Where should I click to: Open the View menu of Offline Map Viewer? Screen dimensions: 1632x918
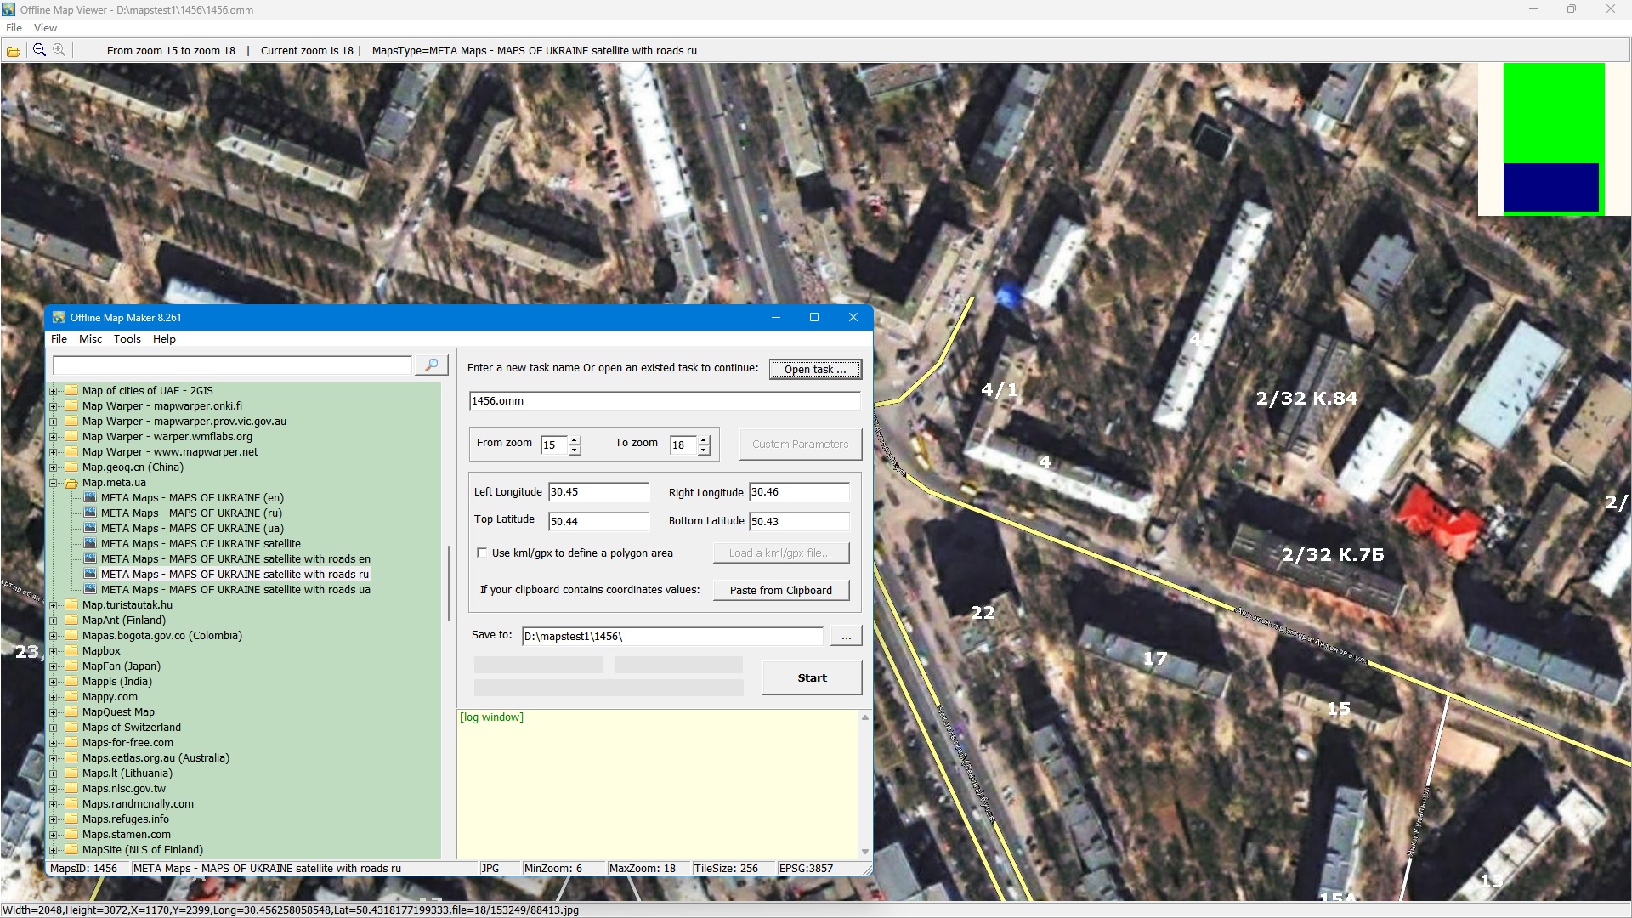[x=45, y=28]
